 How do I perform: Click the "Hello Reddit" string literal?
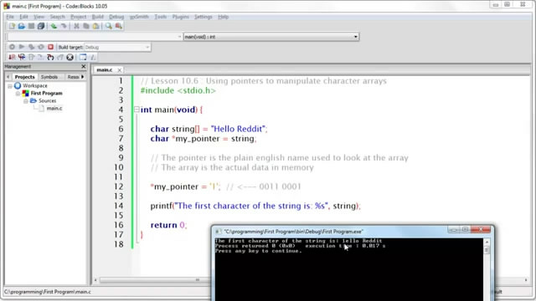pos(238,129)
